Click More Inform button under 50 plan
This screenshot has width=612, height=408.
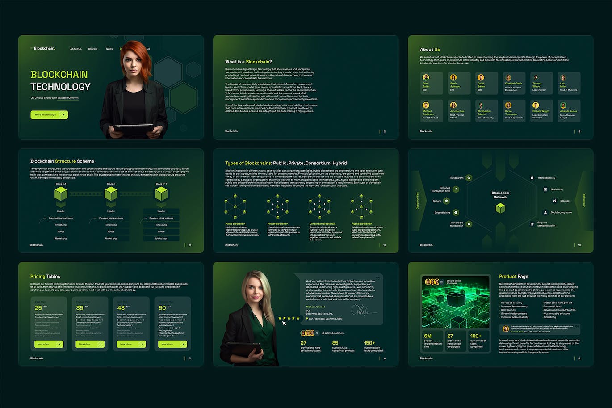tap(172, 344)
